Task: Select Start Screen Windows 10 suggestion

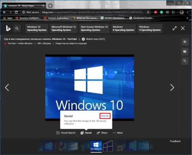Action: tap(94, 28)
